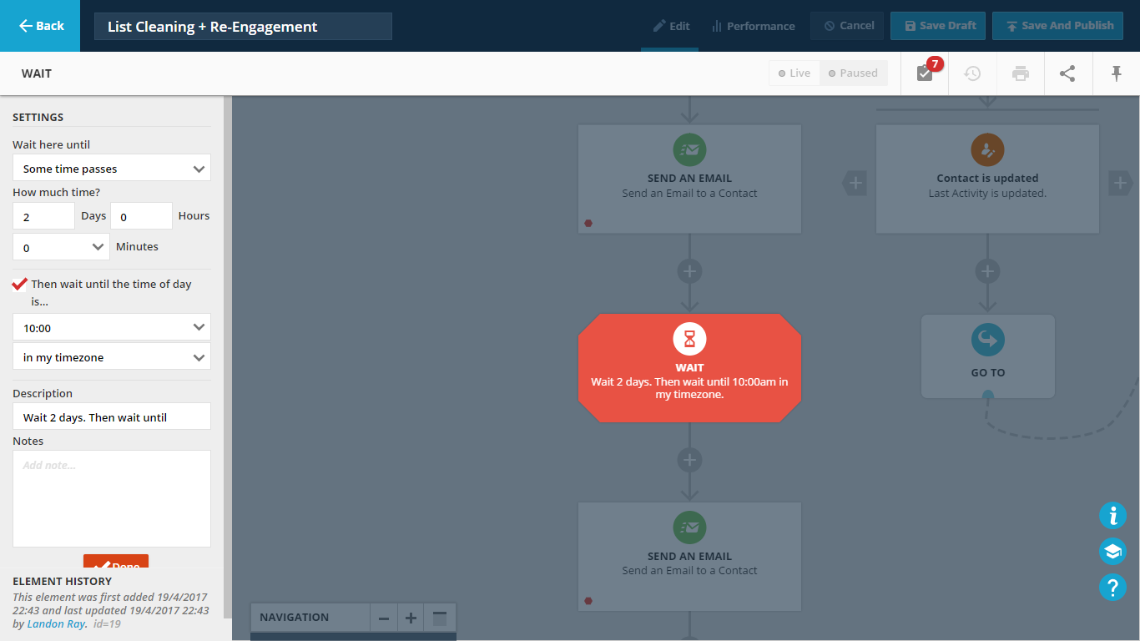1140x641 pixels.
Task: Switch to the Performance tab
Action: [753, 26]
